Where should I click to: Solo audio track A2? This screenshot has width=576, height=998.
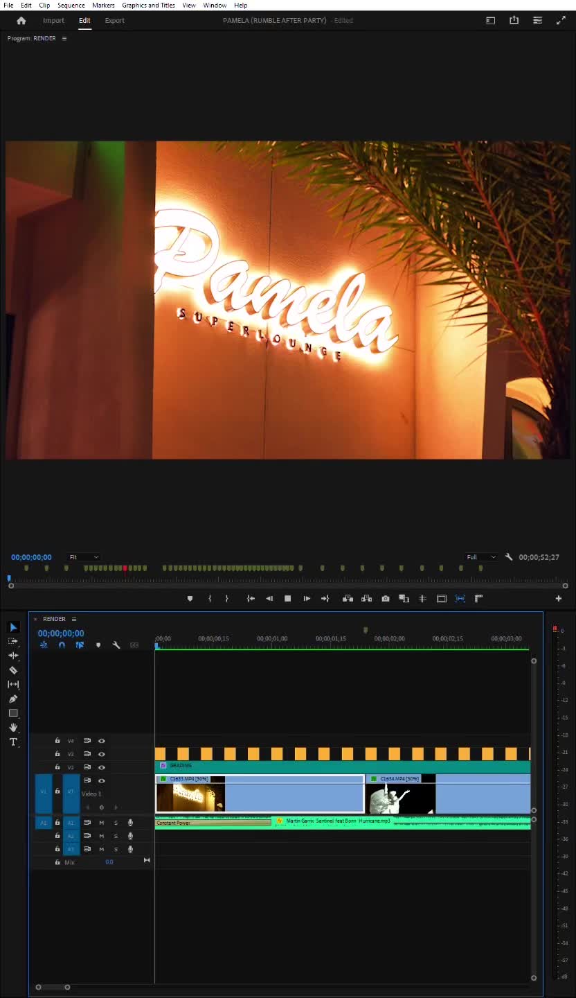[116, 836]
